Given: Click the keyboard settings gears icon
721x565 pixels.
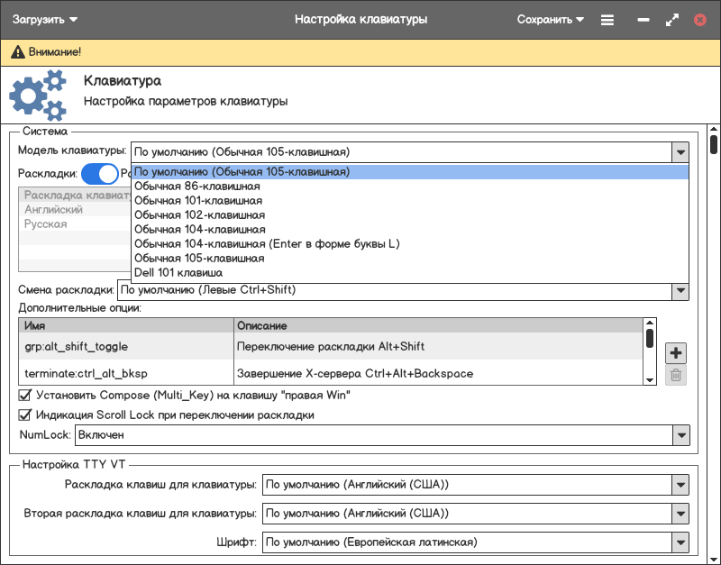Looking at the screenshot, I should 38,95.
